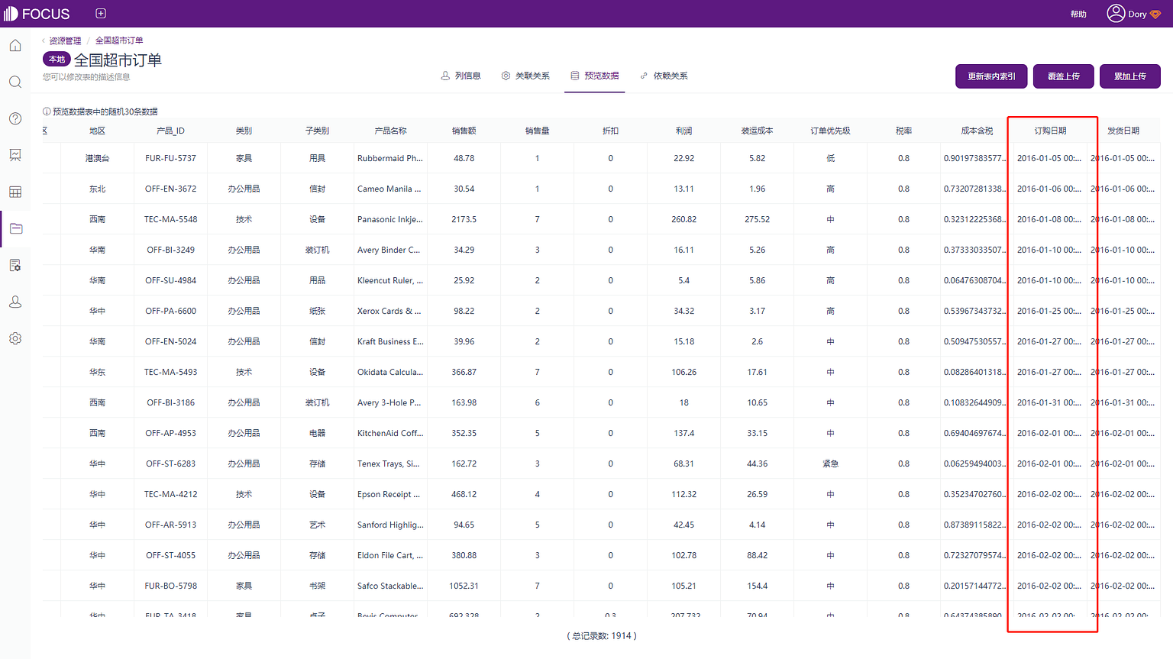1173x659 pixels.
Task: Click the 覆盖上传 button
Action: coord(1063,76)
